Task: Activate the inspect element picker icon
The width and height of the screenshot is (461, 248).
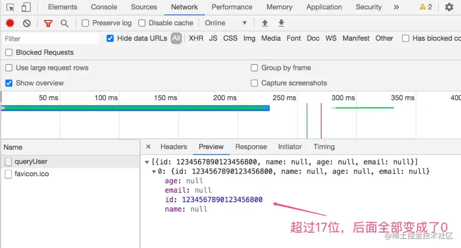Action: pyautogui.click(x=10, y=7)
